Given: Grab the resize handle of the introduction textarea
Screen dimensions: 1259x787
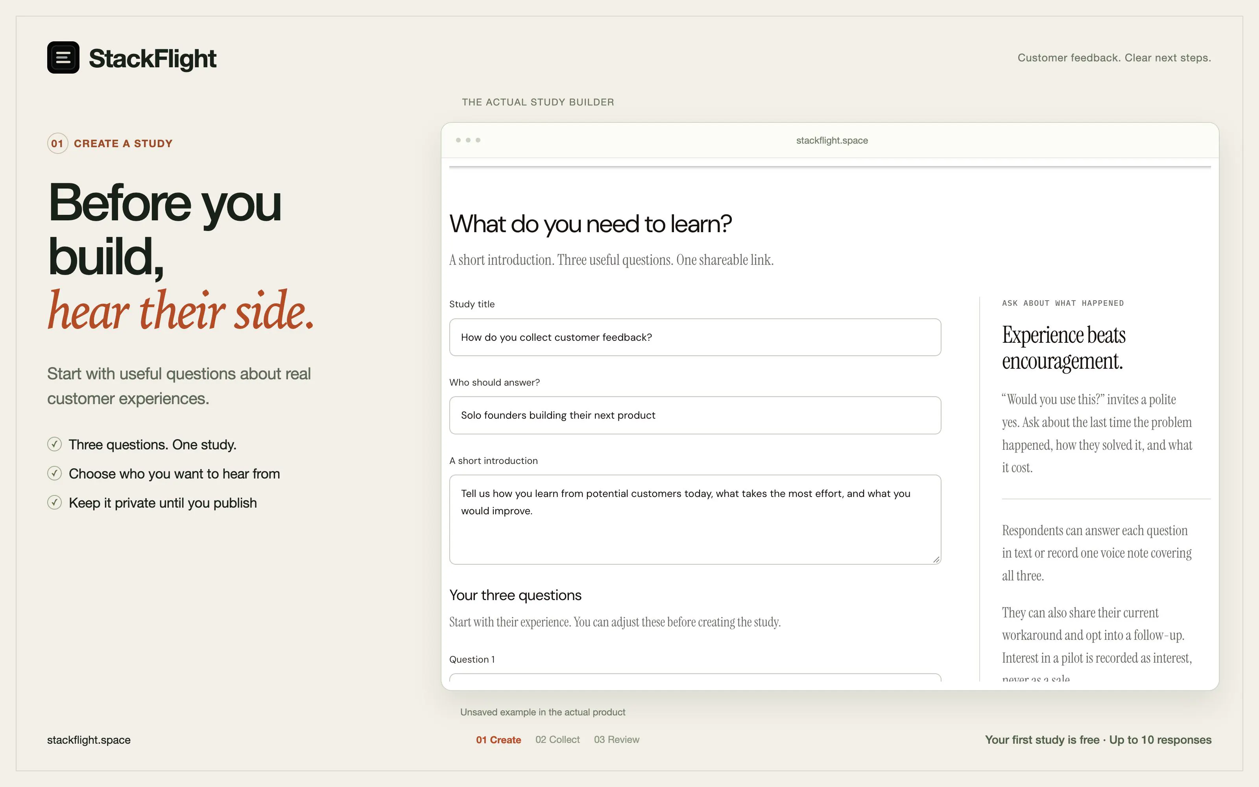Looking at the screenshot, I should (936, 560).
